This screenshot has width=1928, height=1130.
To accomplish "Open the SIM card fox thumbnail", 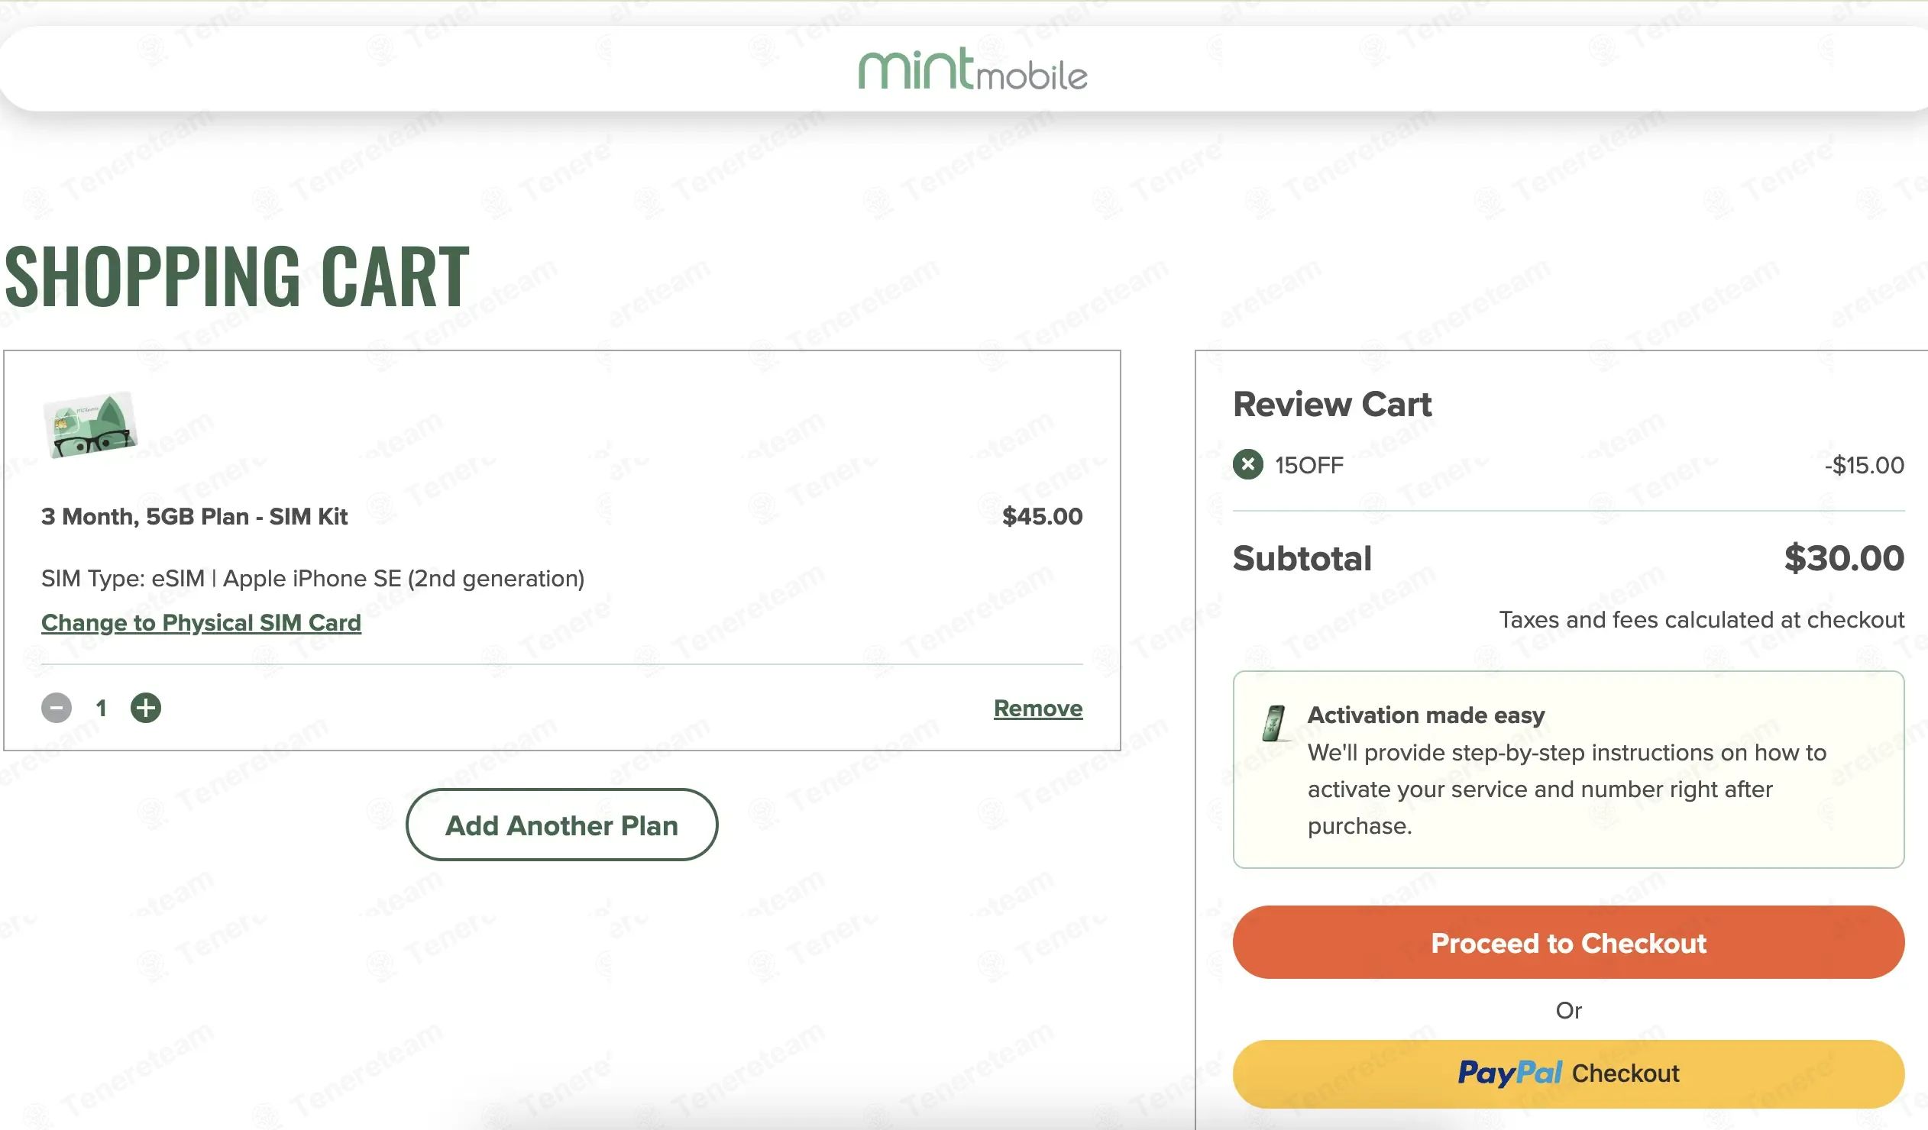I will [x=90, y=425].
